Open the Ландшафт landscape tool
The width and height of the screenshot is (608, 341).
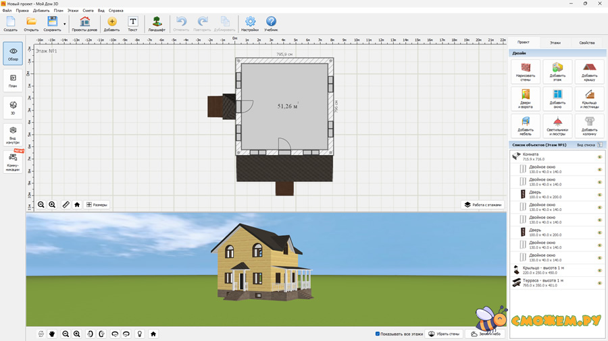[x=157, y=24]
